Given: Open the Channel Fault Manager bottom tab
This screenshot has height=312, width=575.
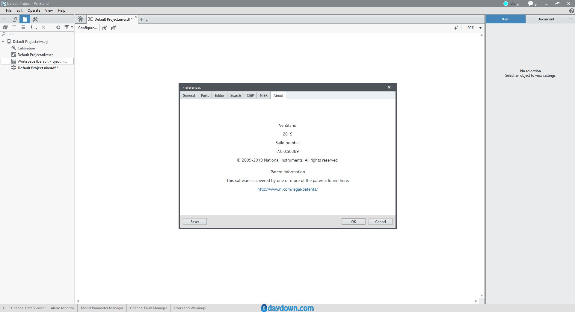Looking at the screenshot, I should (x=149, y=308).
